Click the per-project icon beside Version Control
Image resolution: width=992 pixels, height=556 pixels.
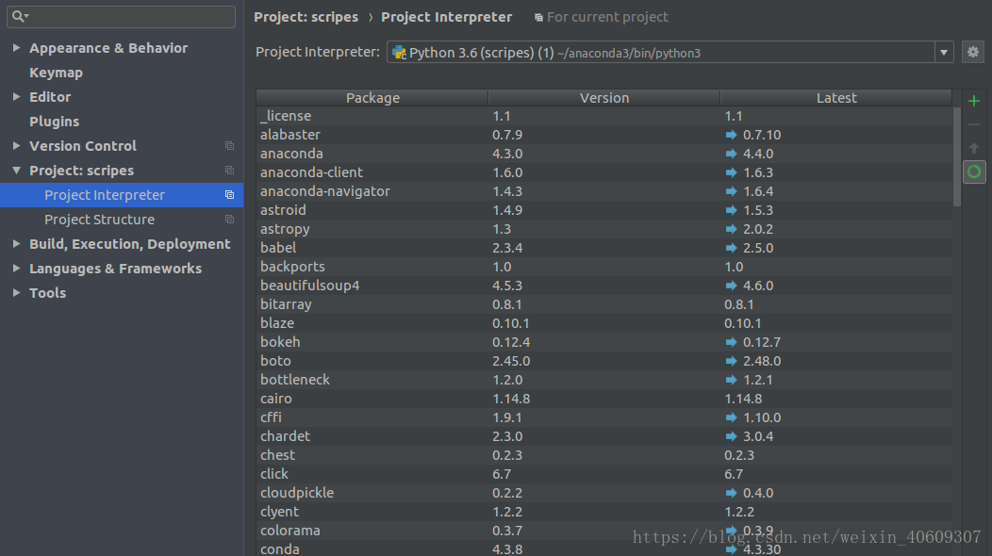[x=229, y=145]
